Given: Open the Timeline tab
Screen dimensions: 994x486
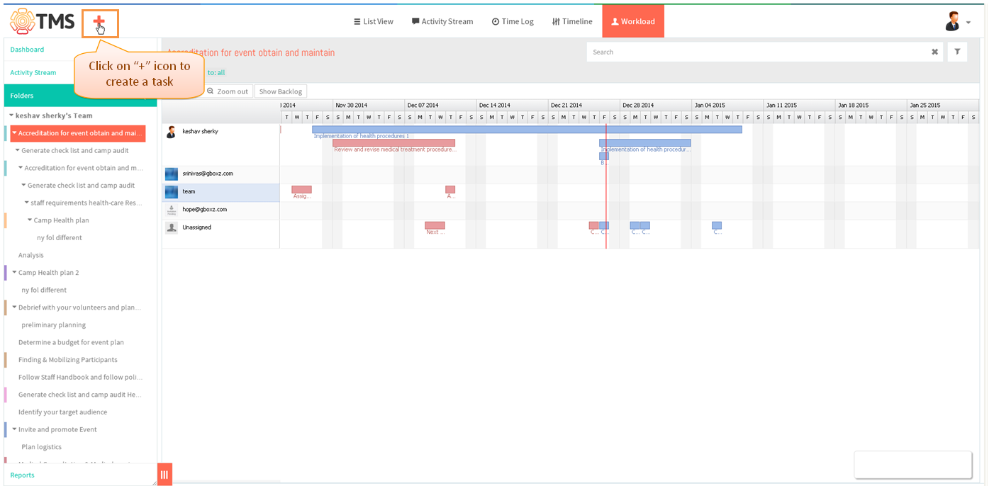Looking at the screenshot, I should click(x=572, y=21).
